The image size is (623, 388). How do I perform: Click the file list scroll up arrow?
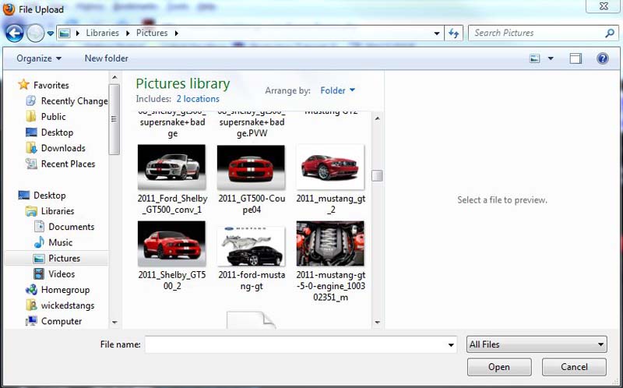(x=378, y=118)
